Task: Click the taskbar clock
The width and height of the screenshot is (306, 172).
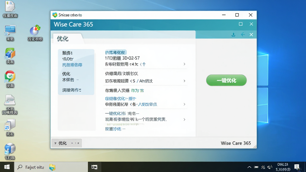Action: point(283,167)
